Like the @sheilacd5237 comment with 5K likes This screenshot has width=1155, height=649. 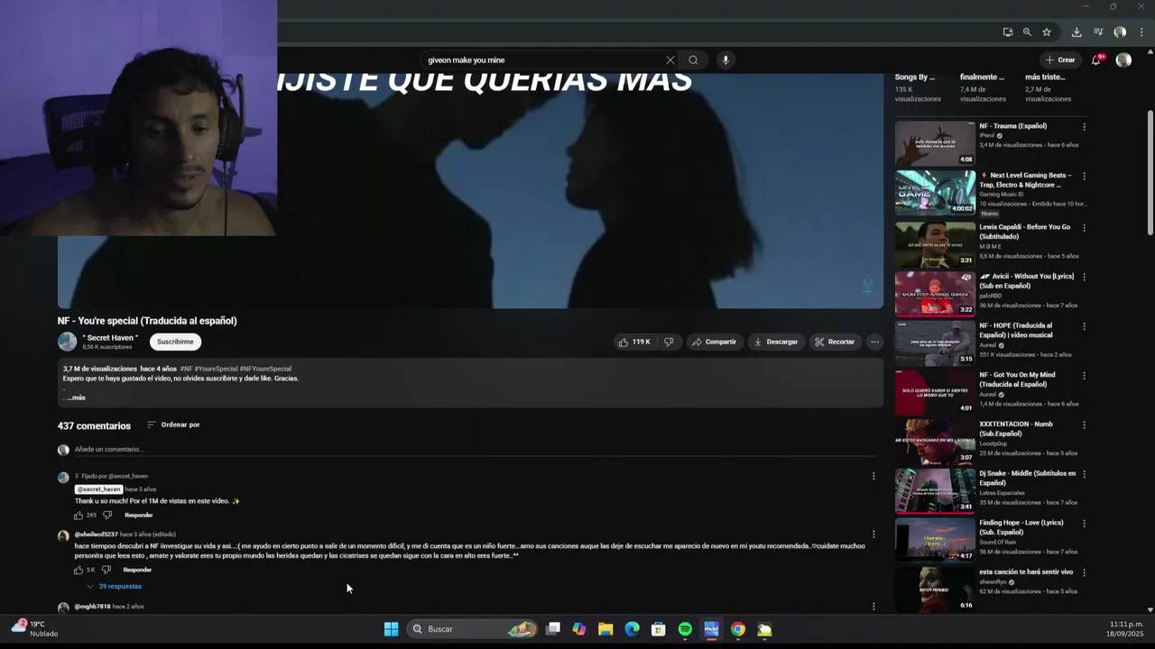[79, 570]
